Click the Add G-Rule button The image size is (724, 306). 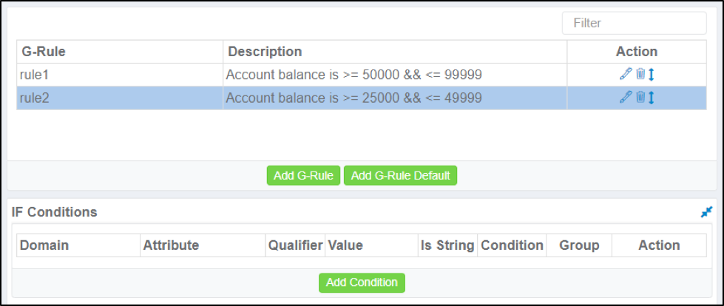(303, 175)
